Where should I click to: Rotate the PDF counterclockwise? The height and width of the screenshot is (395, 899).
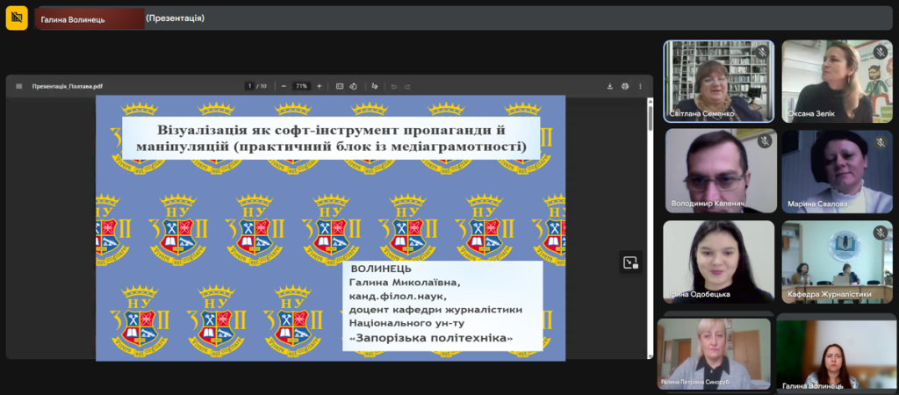point(353,86)
